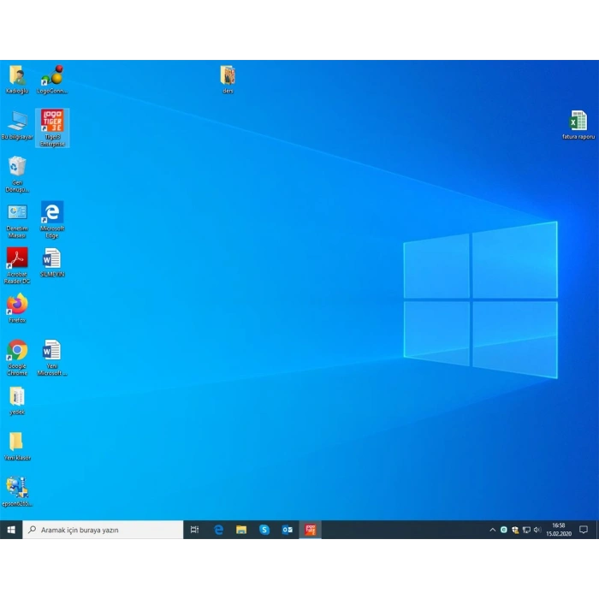Open Outlook from the taskbar
Image resolution: width=599 pixels, height=599 pixels.
point(288,530)
